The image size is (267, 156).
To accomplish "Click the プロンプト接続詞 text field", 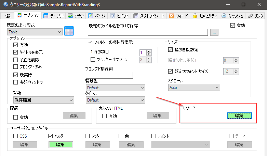I will (109, 75).
